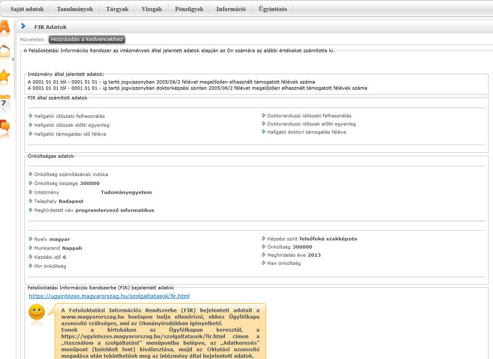Click Hozzáadás a kedvencekhez button
This screenshot has height=359, width=493.
(87, 39)
